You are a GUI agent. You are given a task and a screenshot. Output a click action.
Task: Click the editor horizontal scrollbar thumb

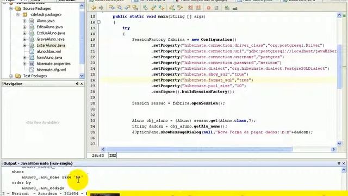[x=200, y=149]
